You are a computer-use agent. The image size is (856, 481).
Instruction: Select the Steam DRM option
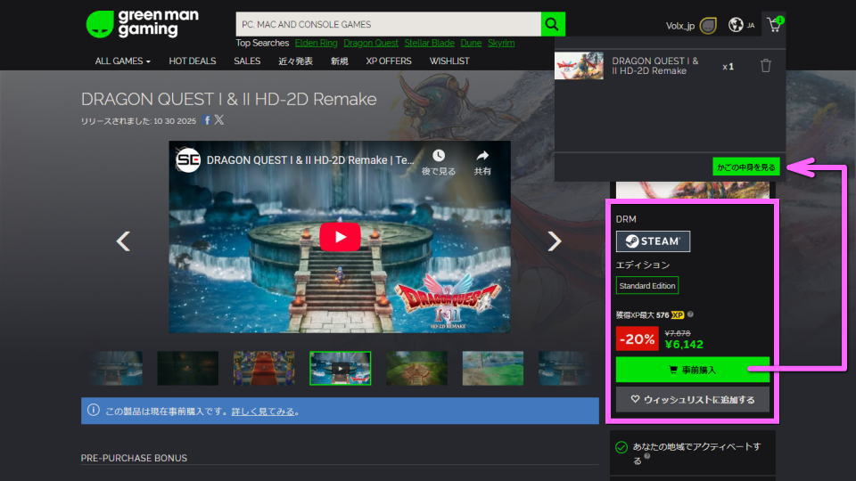pyautogui.click(x=653, y=241)
